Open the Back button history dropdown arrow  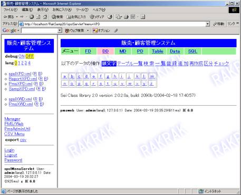coord(17,17)
